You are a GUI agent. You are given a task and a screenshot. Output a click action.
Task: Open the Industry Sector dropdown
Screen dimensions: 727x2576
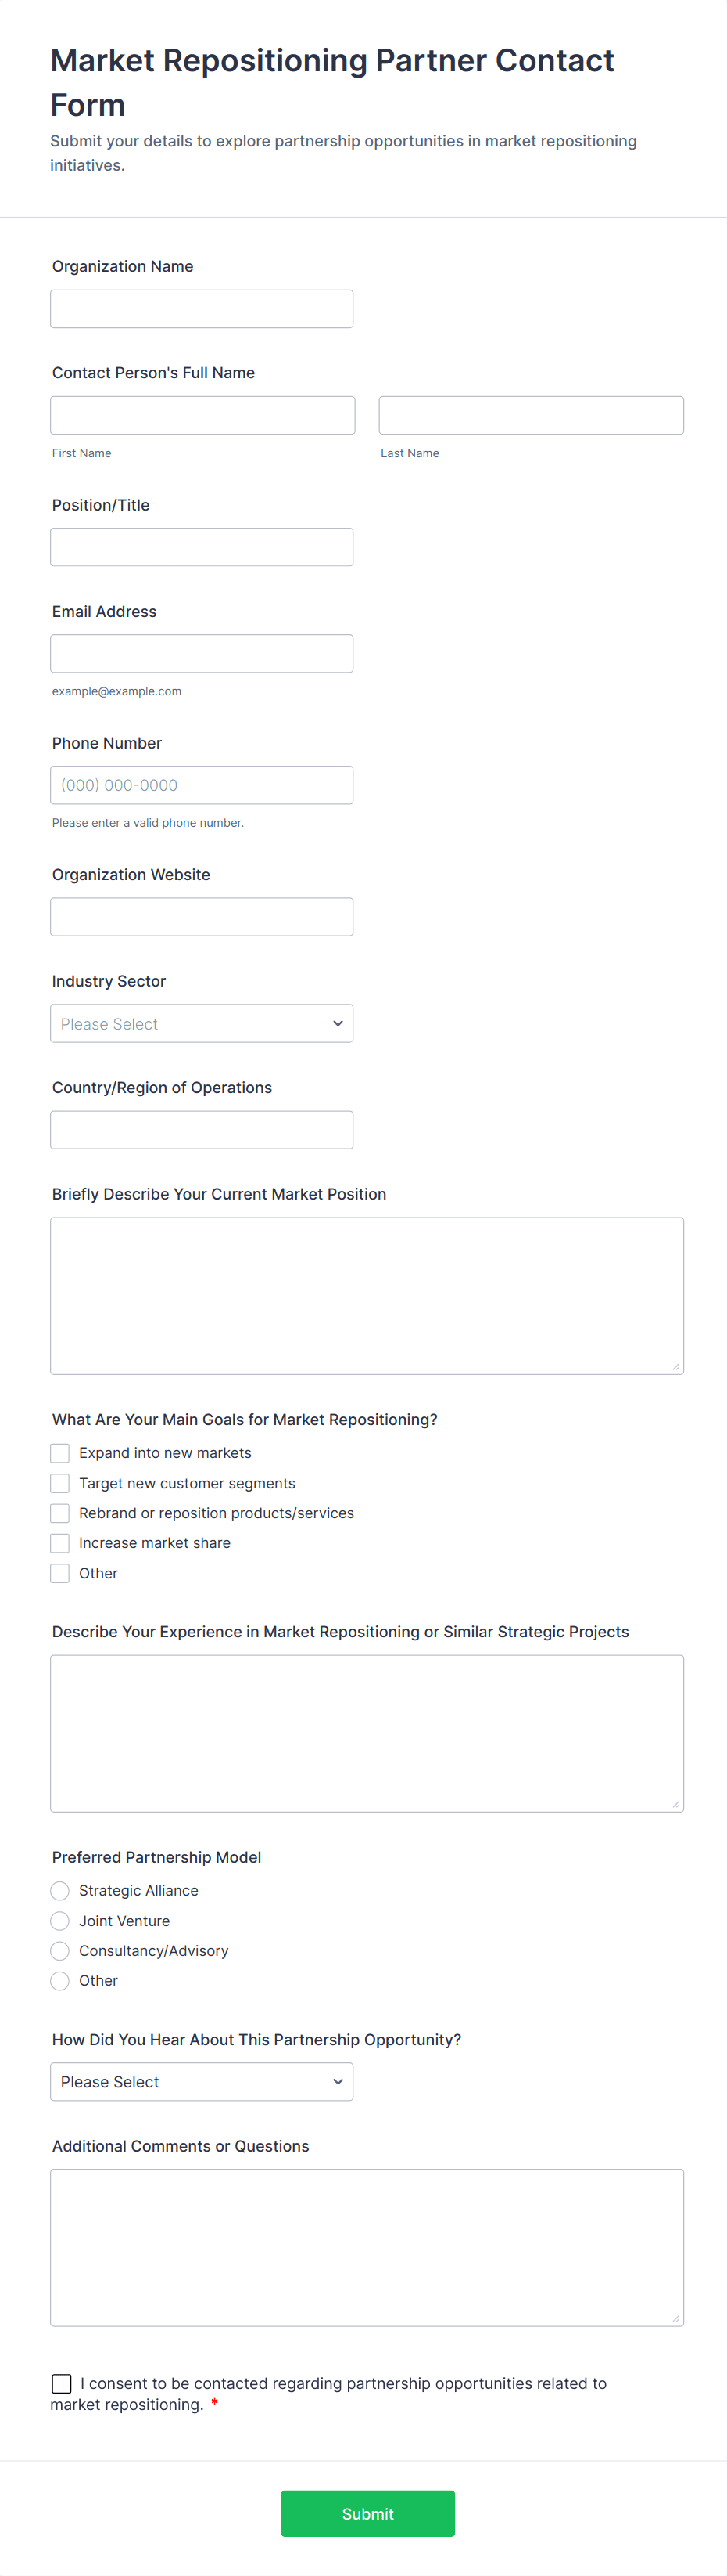coord(201,1023)
